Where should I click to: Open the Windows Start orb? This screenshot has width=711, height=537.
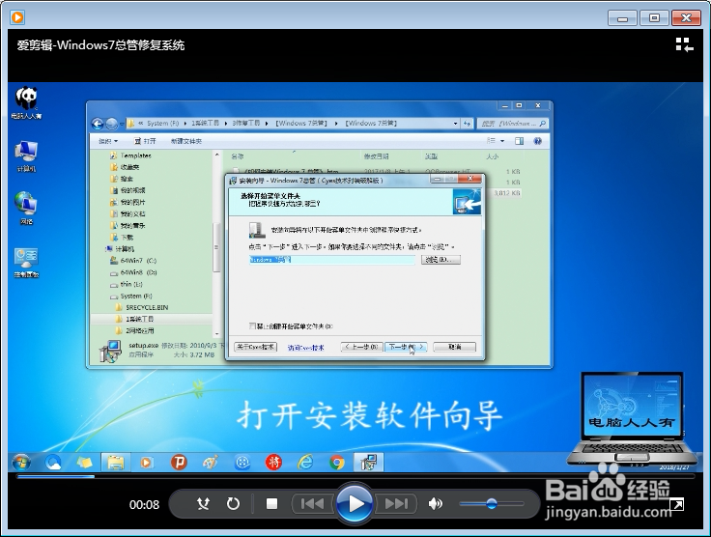point(21,463)
